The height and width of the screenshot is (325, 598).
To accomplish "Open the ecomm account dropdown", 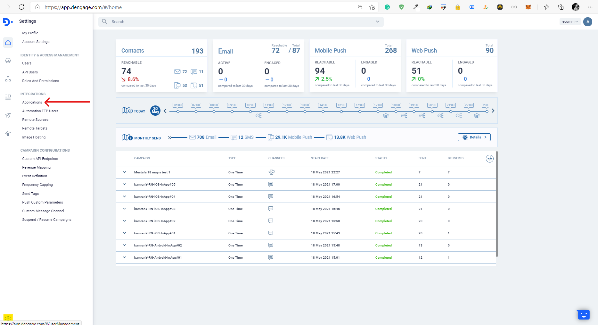I will coord(570,22).
